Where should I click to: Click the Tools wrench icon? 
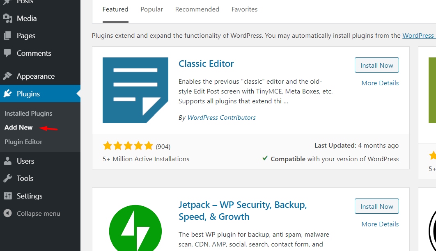point(7,178)
